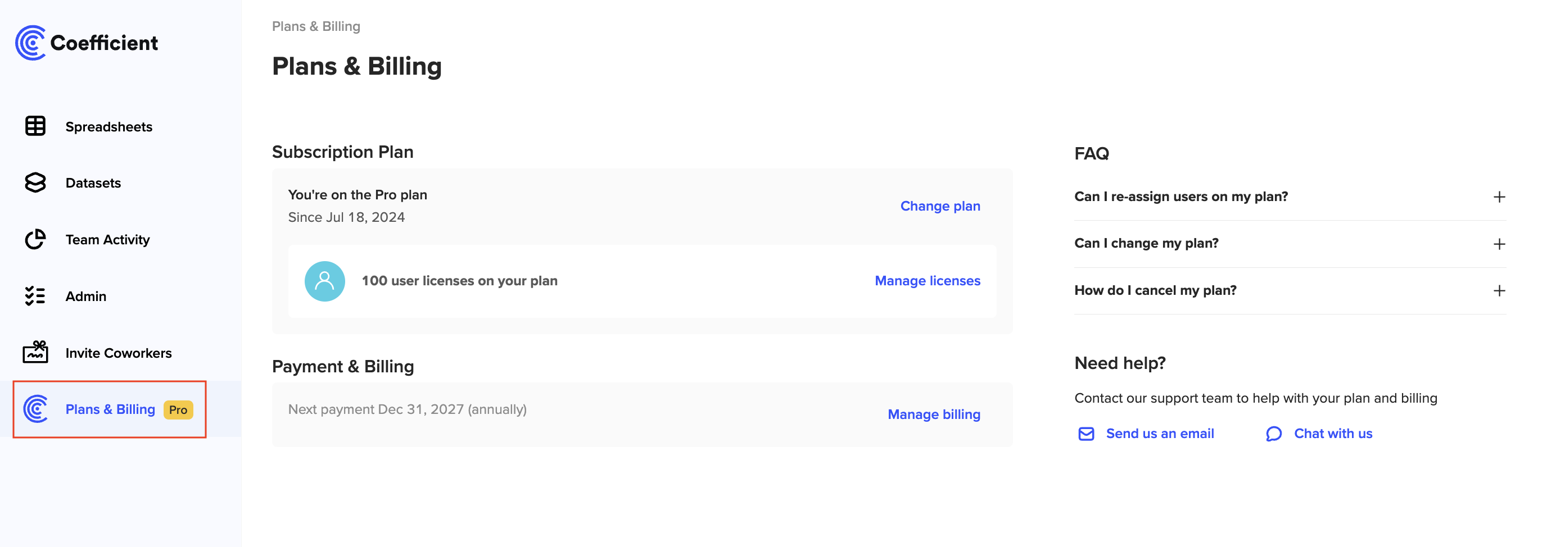Expand the 'Can I re-assign users on my plan?' FAQ
1547x547 pixels.
coord(1500,196)
